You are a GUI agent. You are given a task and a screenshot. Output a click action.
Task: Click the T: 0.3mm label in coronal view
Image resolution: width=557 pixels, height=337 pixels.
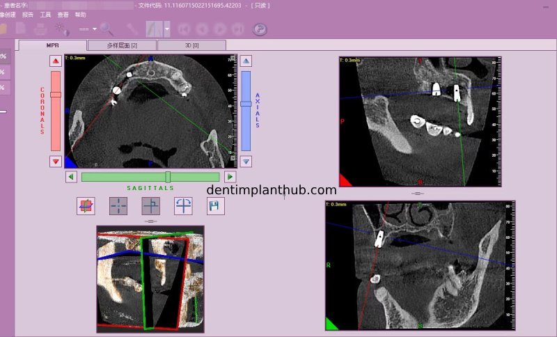[336, 205]
